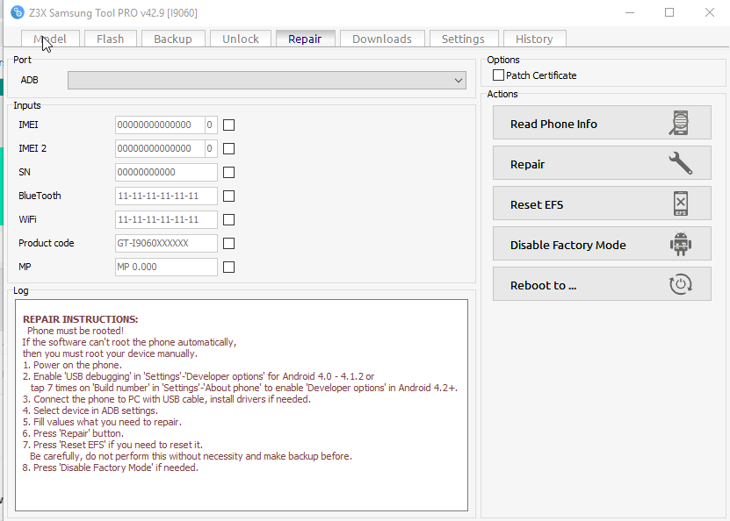
Task: Select the IMEI 2 number field
Action: click(160, 148)
